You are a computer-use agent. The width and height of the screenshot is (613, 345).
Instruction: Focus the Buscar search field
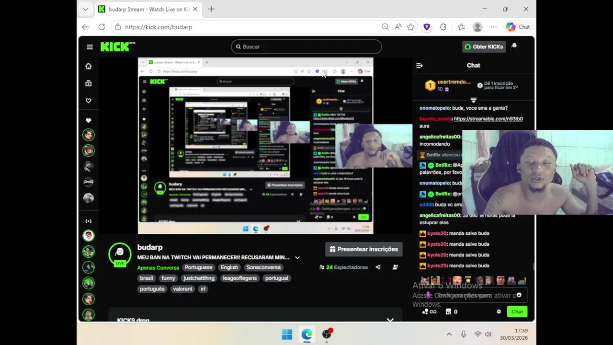point(306,46)
